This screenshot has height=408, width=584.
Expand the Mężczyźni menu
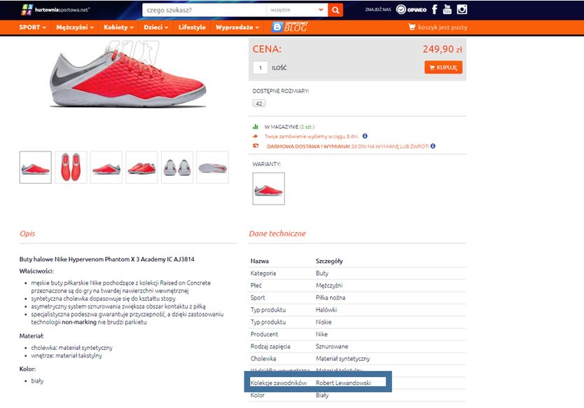pyautogui.click(x=75, y=27)
